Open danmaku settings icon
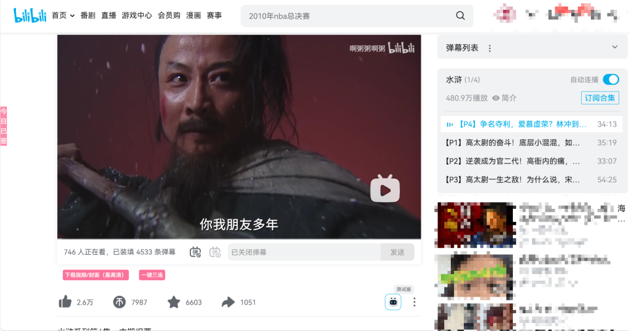The height and width of the screenshot is (331, 629). coord(215,252)
